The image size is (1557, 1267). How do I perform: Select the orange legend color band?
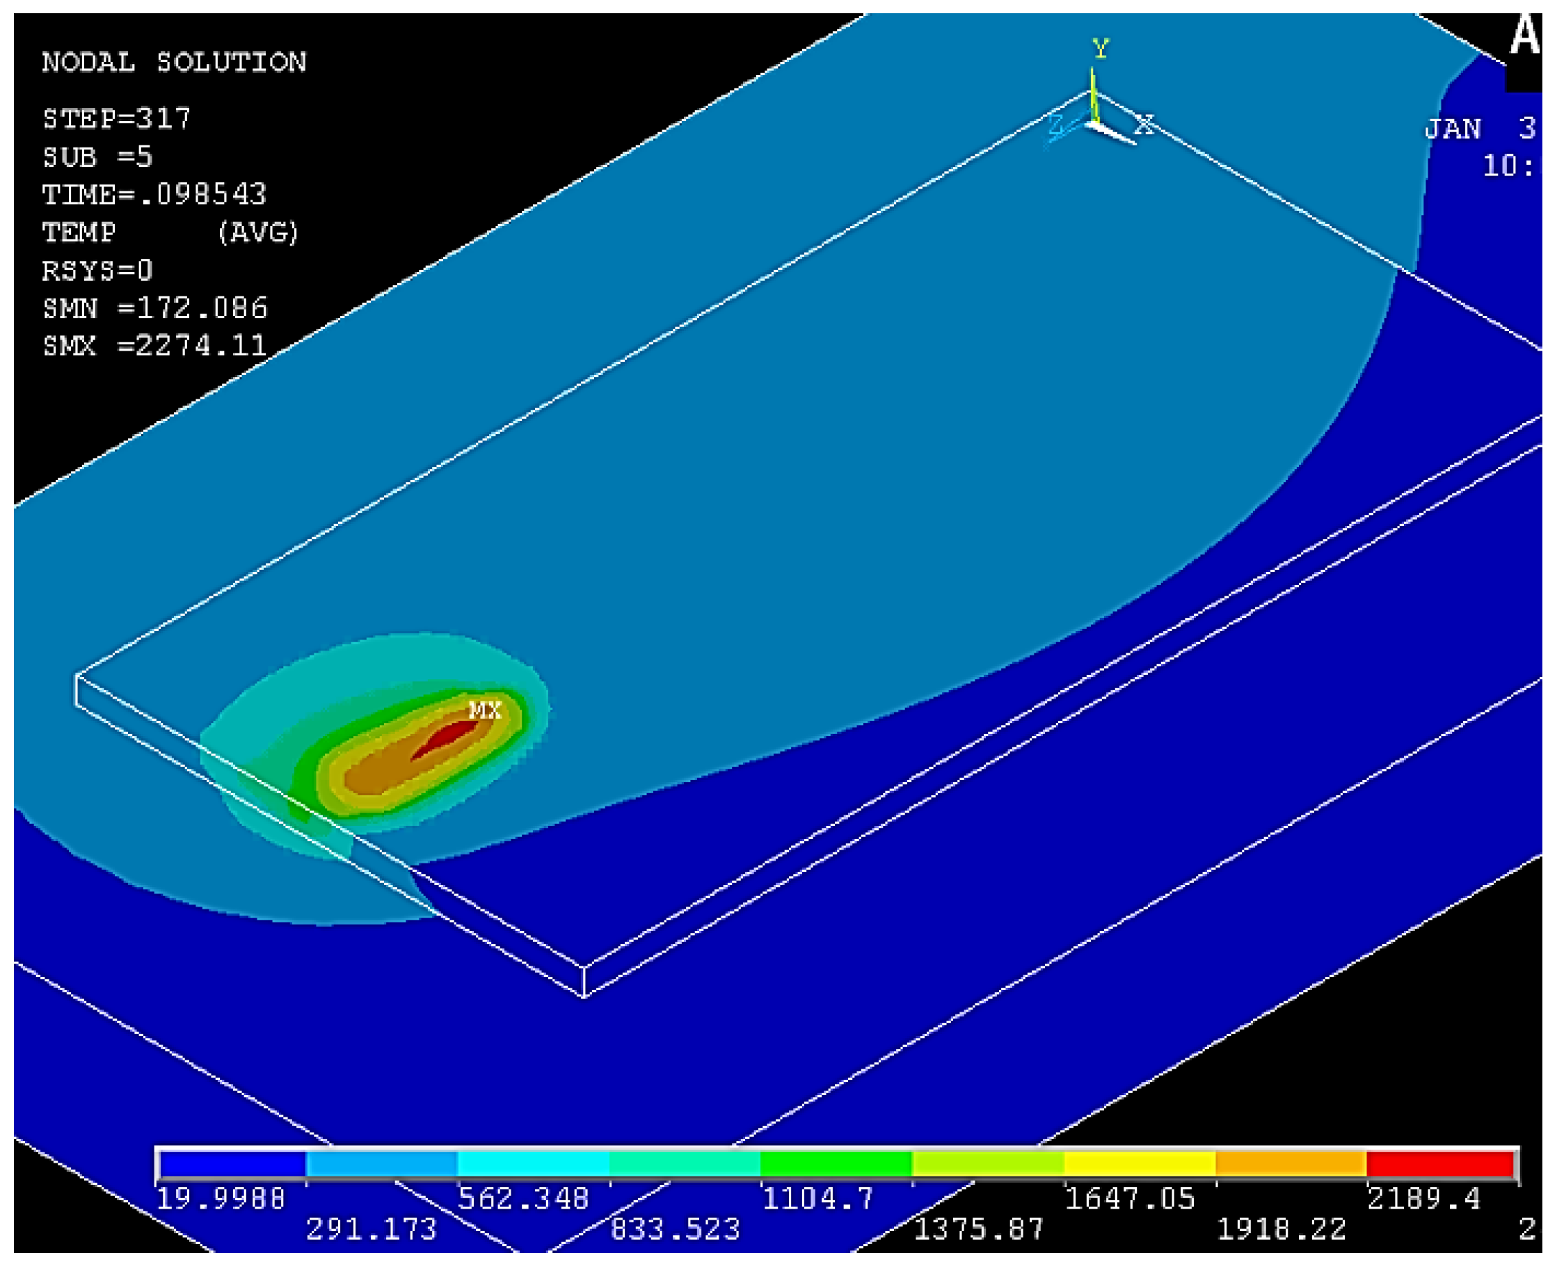click(x=1291, y=1165)
